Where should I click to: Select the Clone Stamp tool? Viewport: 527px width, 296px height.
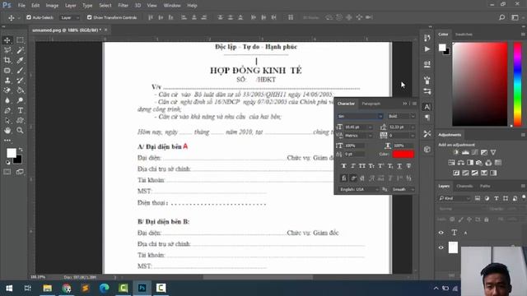[x=7, y=81]
